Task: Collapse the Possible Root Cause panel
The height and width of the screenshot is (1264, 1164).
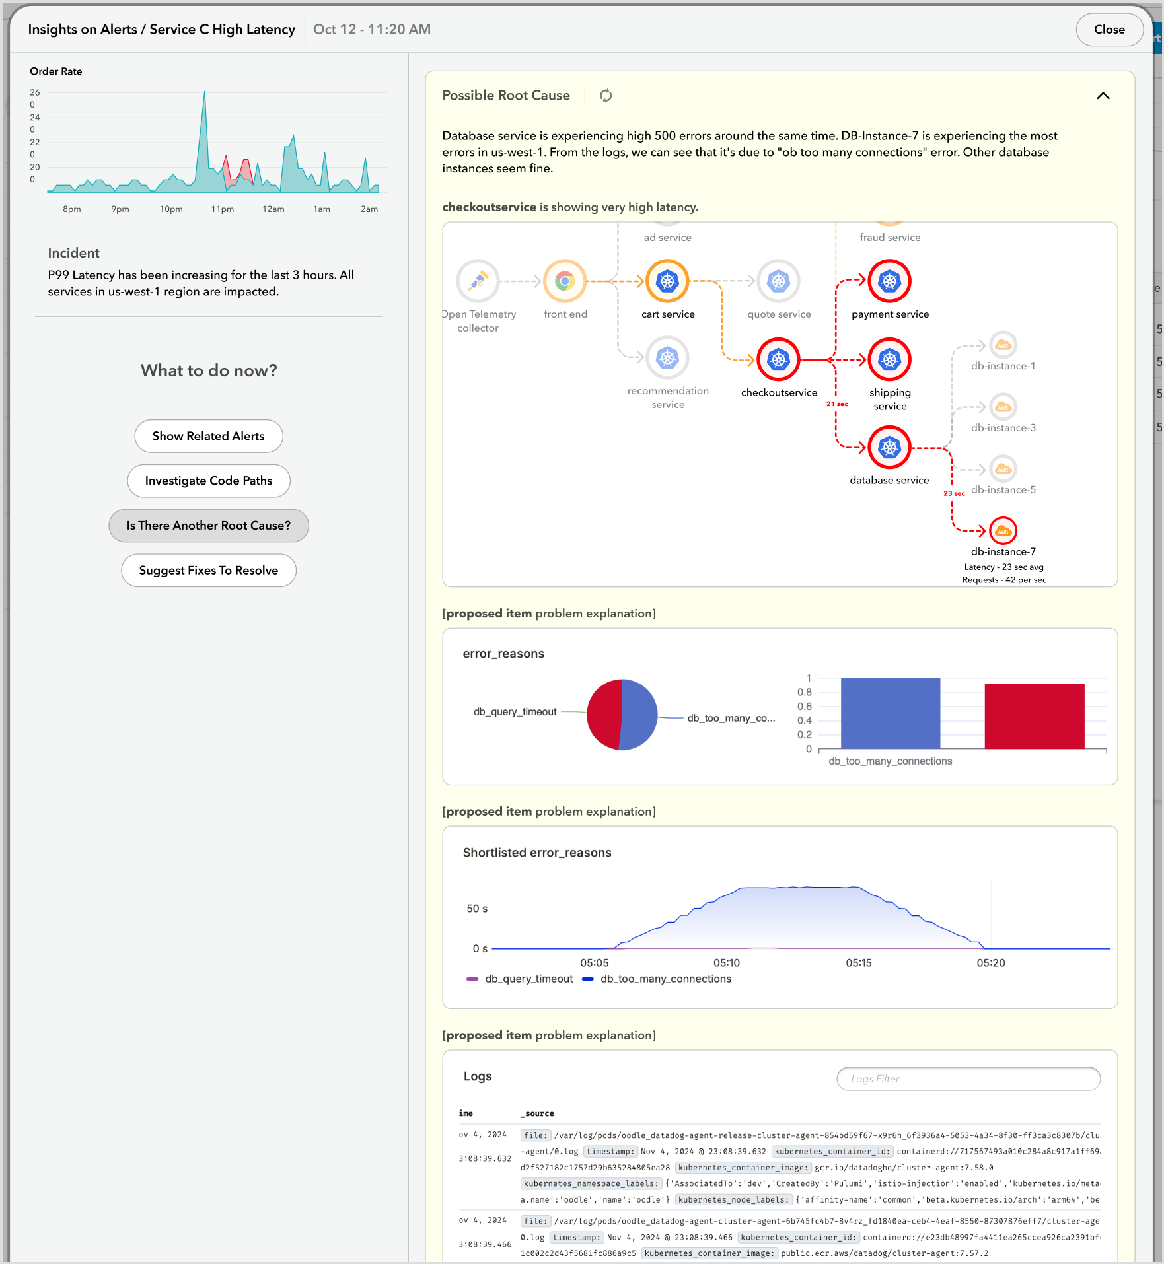Action: 1103,96
